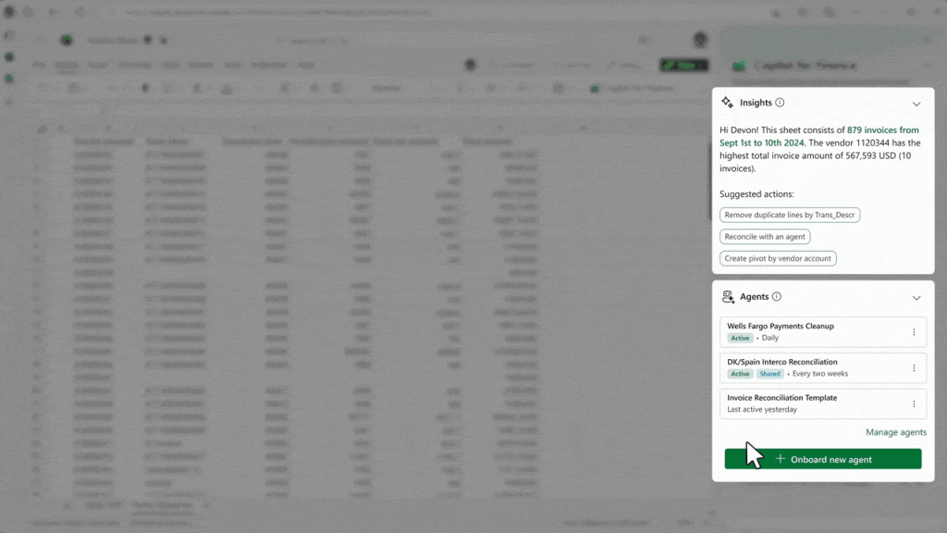Click the Active badge on Wells Fargo agent
Viewport: 947px width, 533px height.
click(x=740, y=339)
